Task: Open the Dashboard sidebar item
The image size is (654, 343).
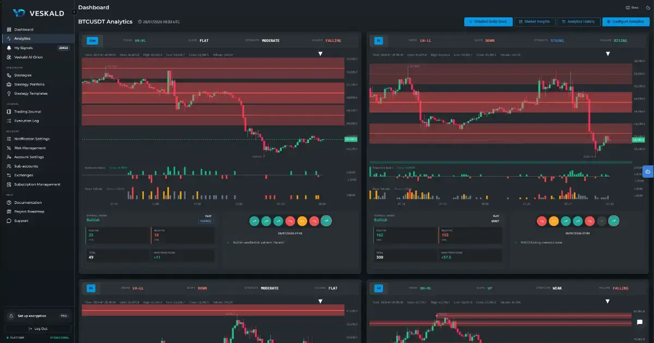Action: pyautogui.click(x=37, y=29)
